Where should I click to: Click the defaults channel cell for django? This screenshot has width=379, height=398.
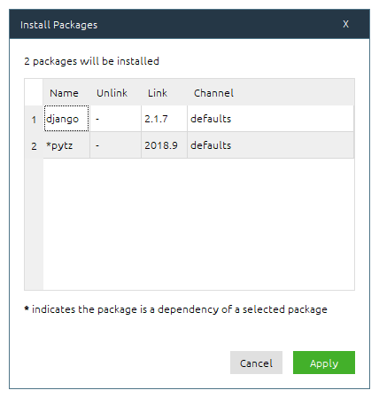[271, 119]
